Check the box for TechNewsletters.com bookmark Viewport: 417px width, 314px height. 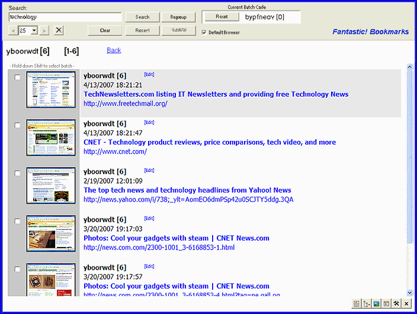17,78
